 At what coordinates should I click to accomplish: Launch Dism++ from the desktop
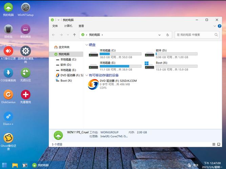coord(8,116)
